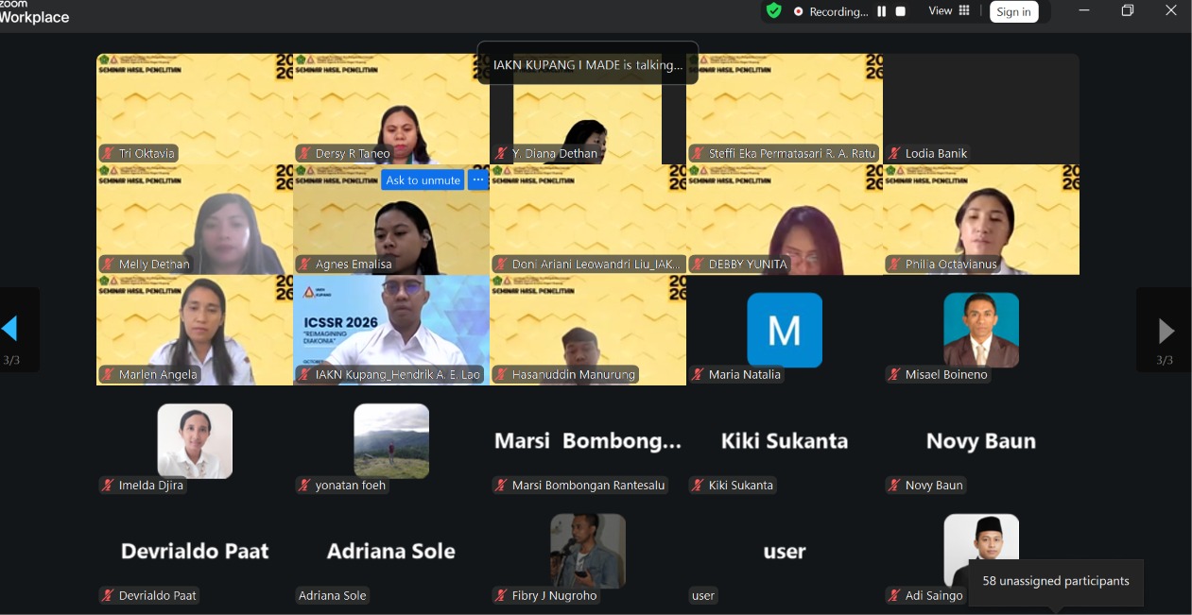Click the muted mic icon beside Hasanuddin Manurung
Image resolution: width=1192 pixels, height=615 pixels.
(x=502, y=375)
